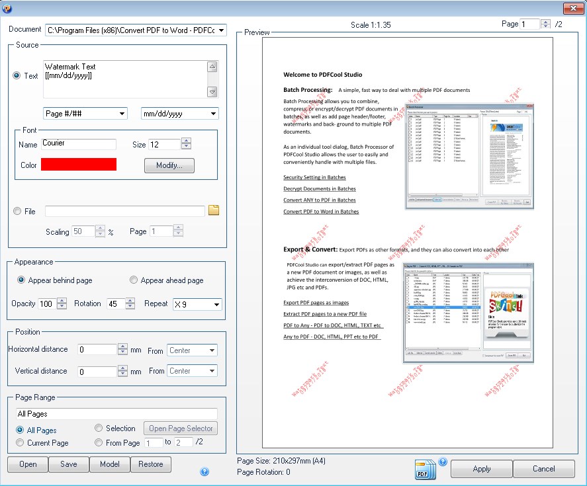Click the Scaling percentage field

(x=83, y=231)
